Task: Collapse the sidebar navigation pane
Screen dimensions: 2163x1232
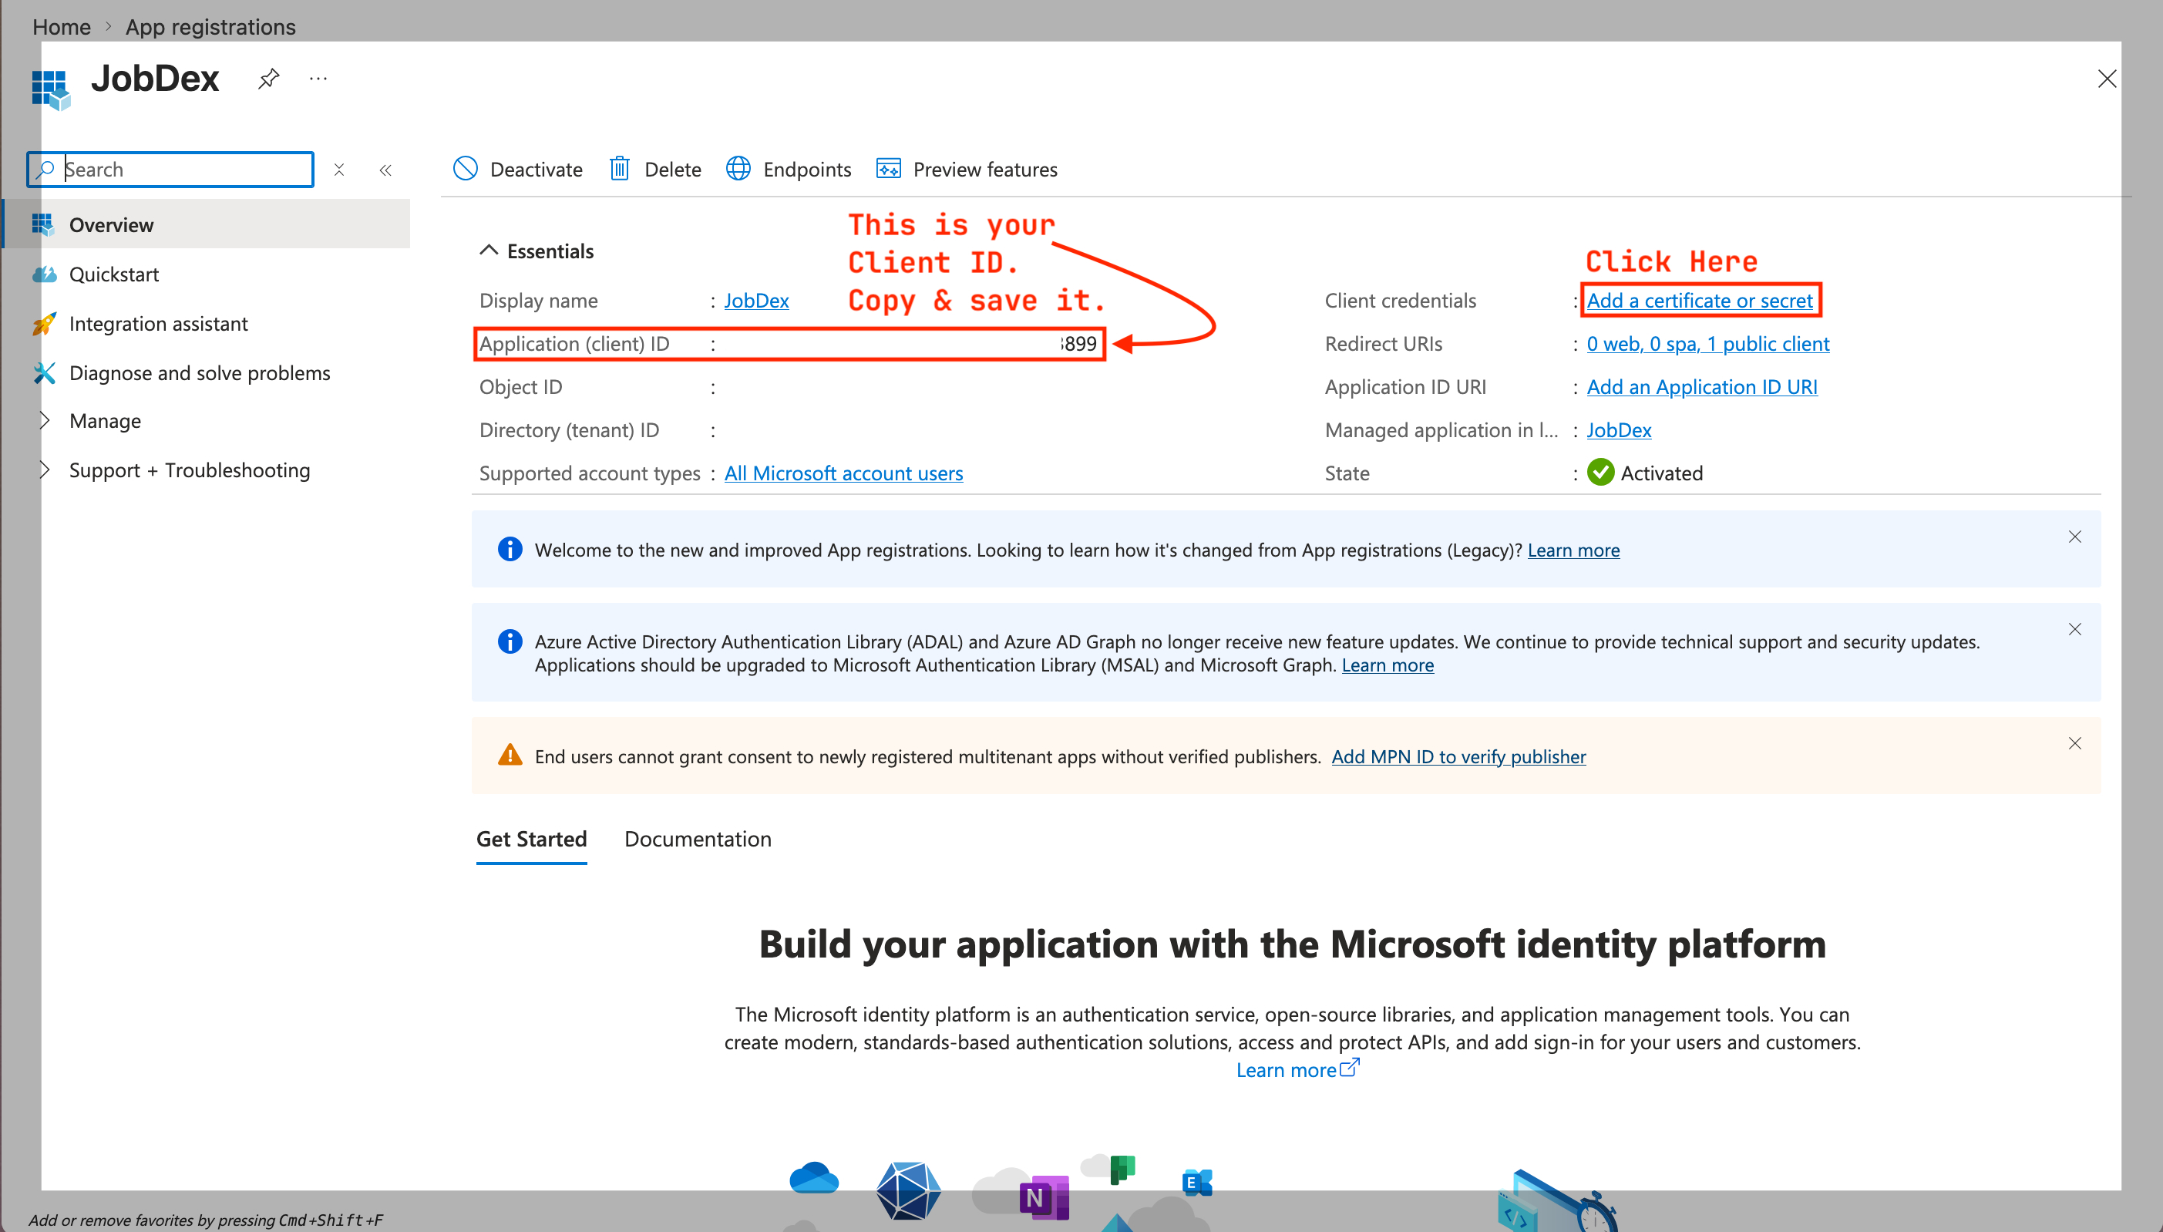Action: [385, 170]
